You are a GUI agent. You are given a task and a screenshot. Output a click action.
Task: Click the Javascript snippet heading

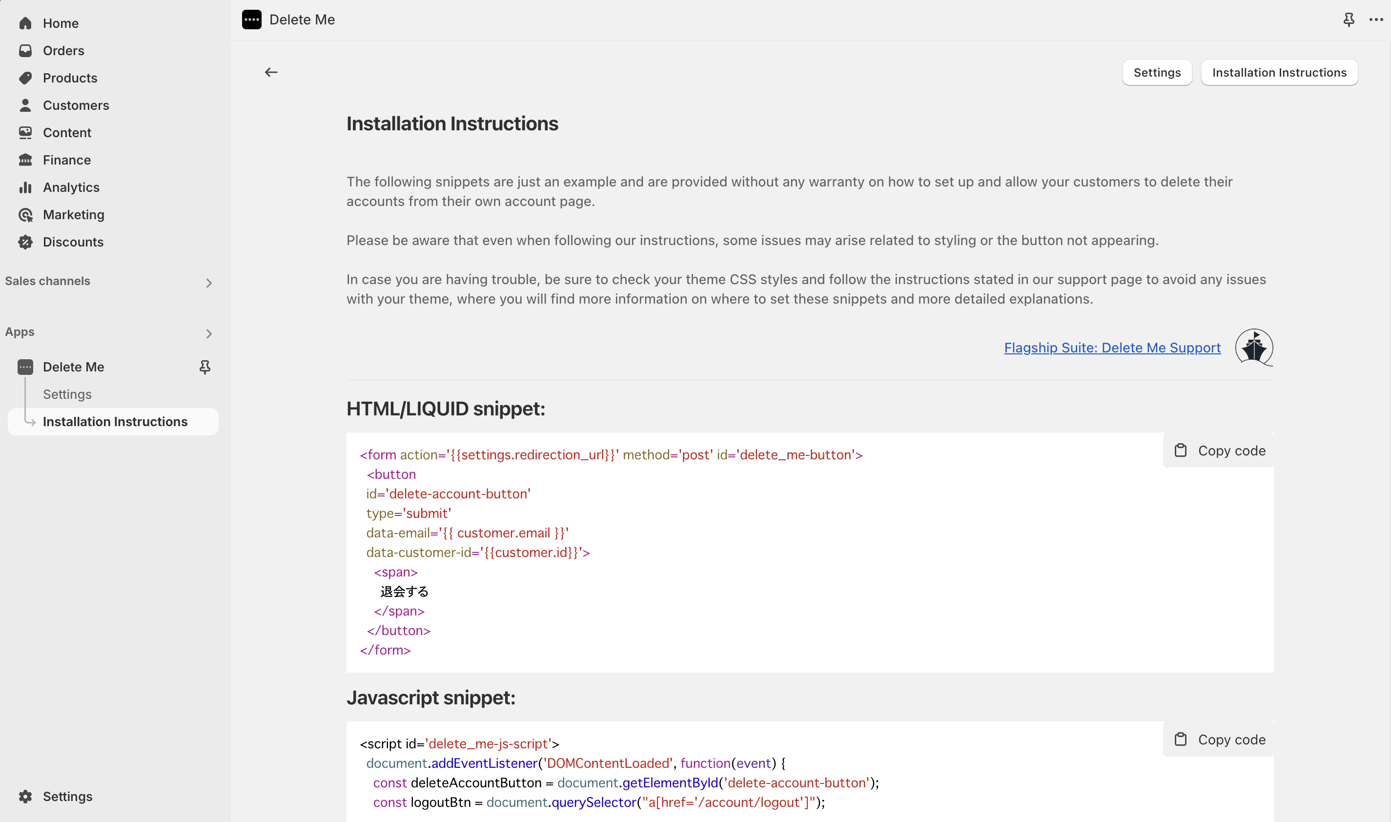pyautogui.click(x=431, y=698)
